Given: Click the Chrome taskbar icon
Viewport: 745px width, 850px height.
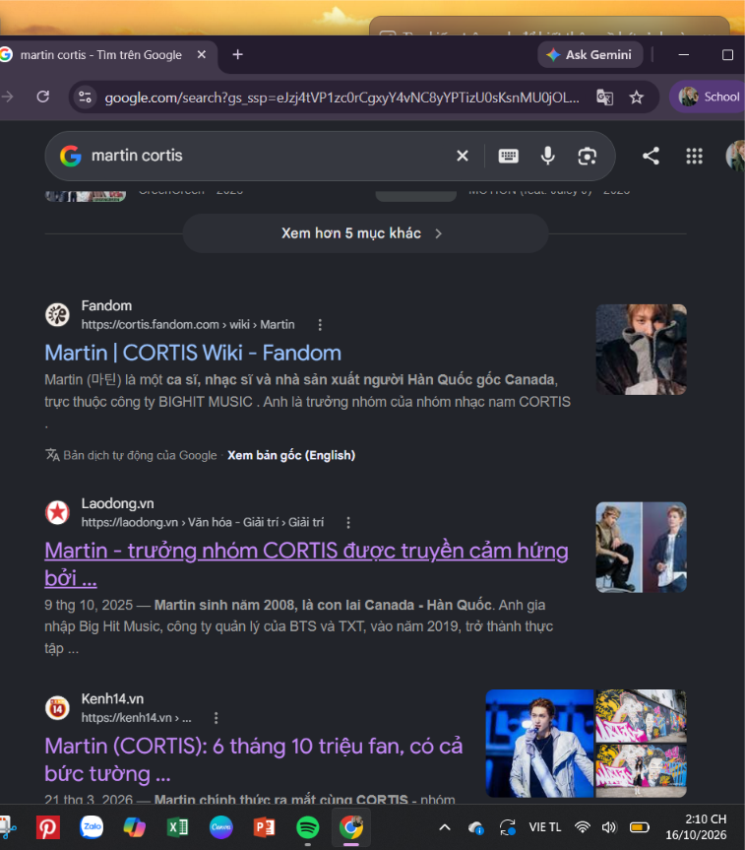Looking at the screenshot, I should click(x=351, y=827).
